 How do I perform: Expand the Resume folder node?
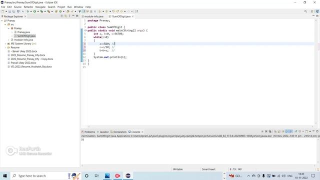coord(5,47)
